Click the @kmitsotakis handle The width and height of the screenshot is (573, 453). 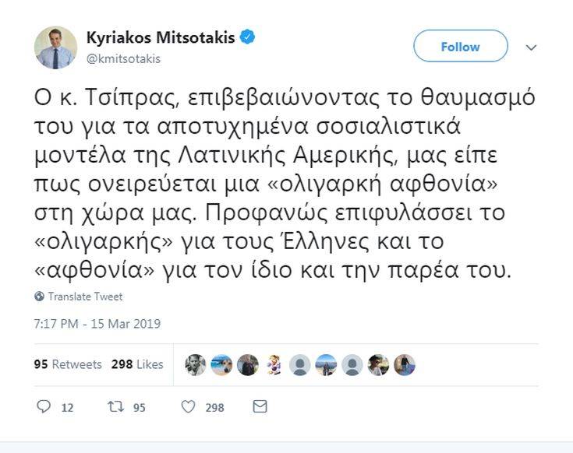click(x=123, y=58)
